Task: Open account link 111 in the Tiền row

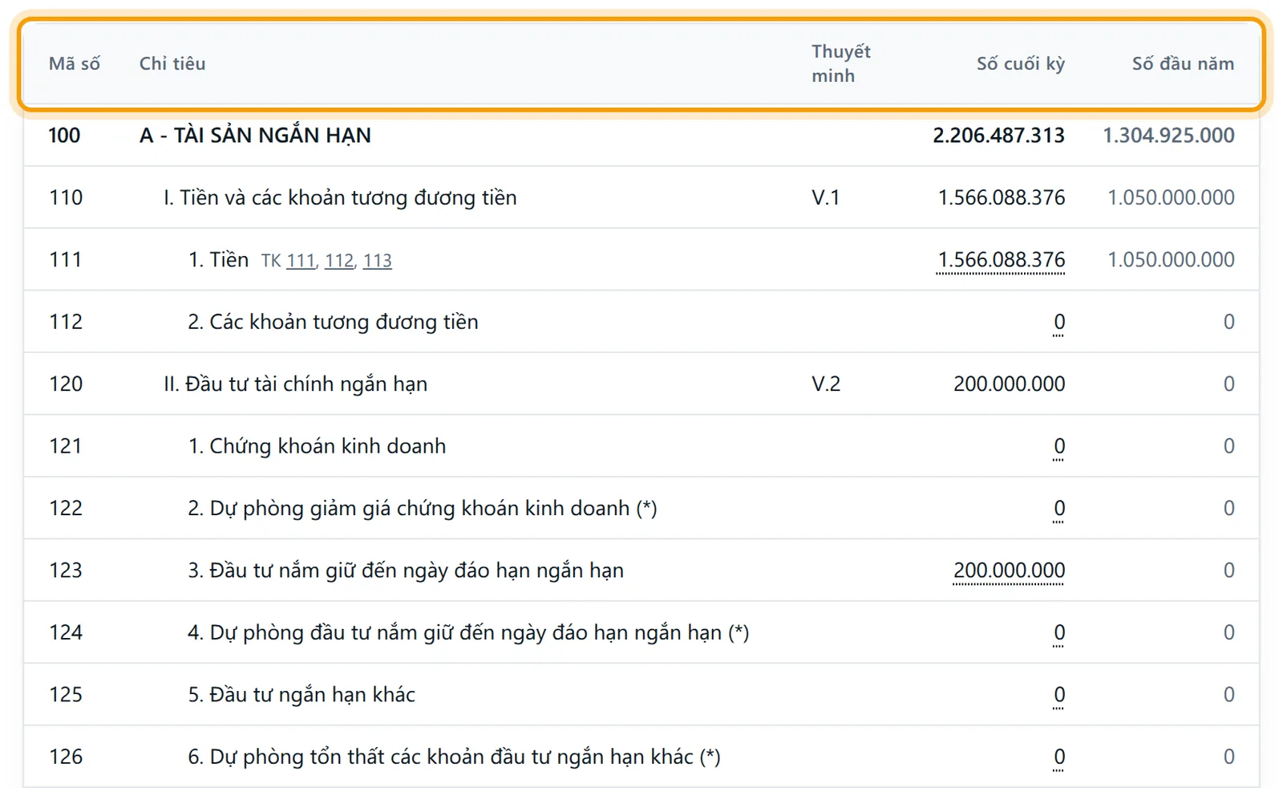Action: point(301,261)
